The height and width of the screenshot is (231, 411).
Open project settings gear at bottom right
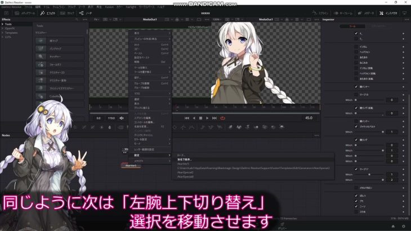pyautogui.click(x=404, y=226)
